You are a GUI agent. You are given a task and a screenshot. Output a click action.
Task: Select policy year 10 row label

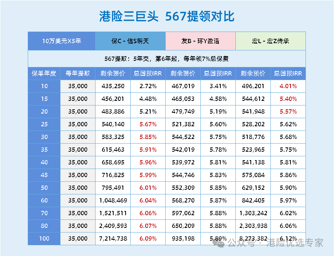click(x=44, y=86)
